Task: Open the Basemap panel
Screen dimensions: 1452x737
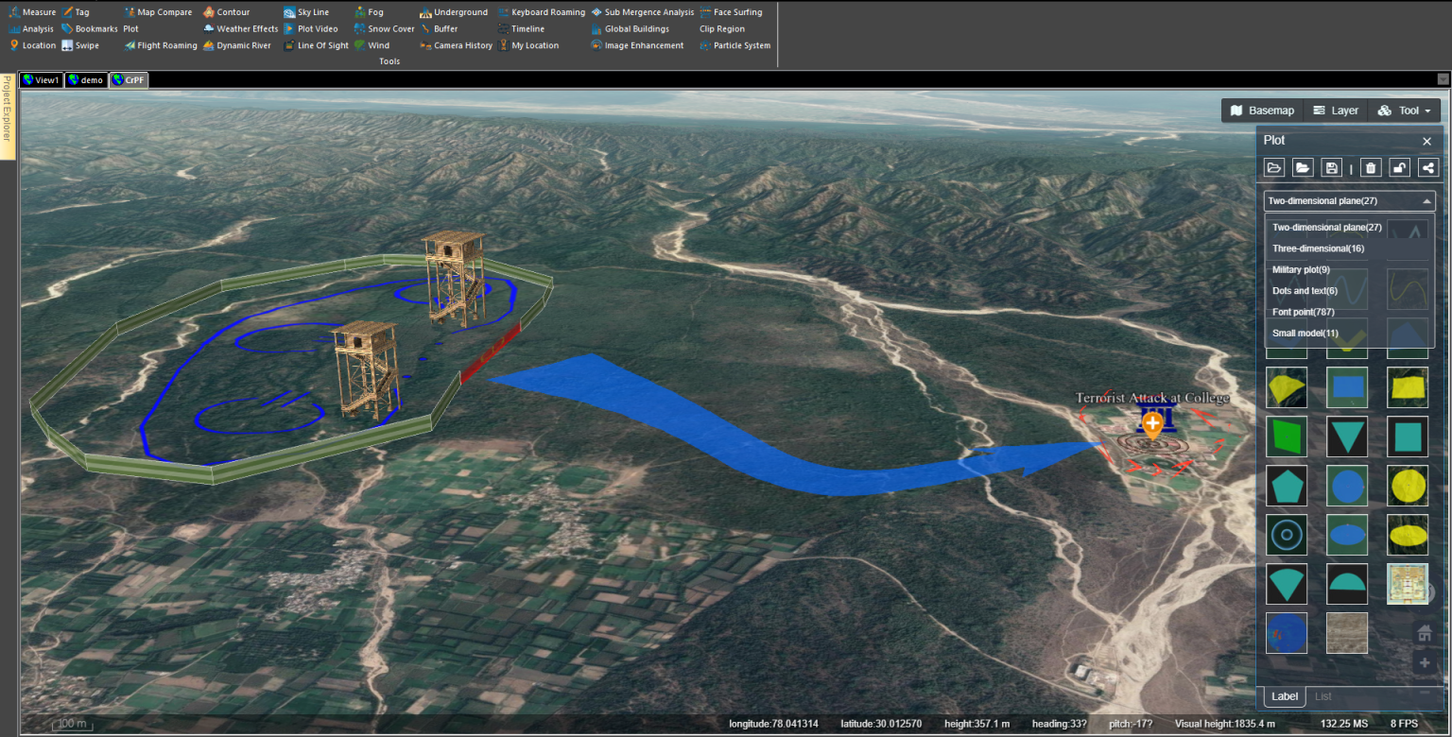Action: (x=1261, y=110)
